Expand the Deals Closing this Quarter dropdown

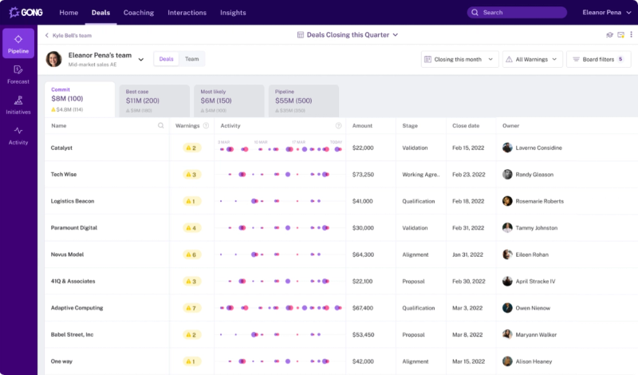point(348,35)
